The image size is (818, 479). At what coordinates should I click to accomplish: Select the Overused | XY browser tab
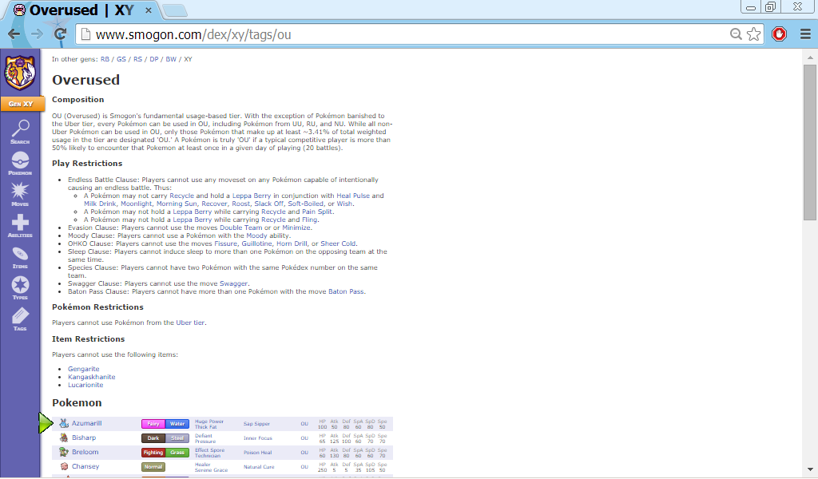[x=82, y=10]
